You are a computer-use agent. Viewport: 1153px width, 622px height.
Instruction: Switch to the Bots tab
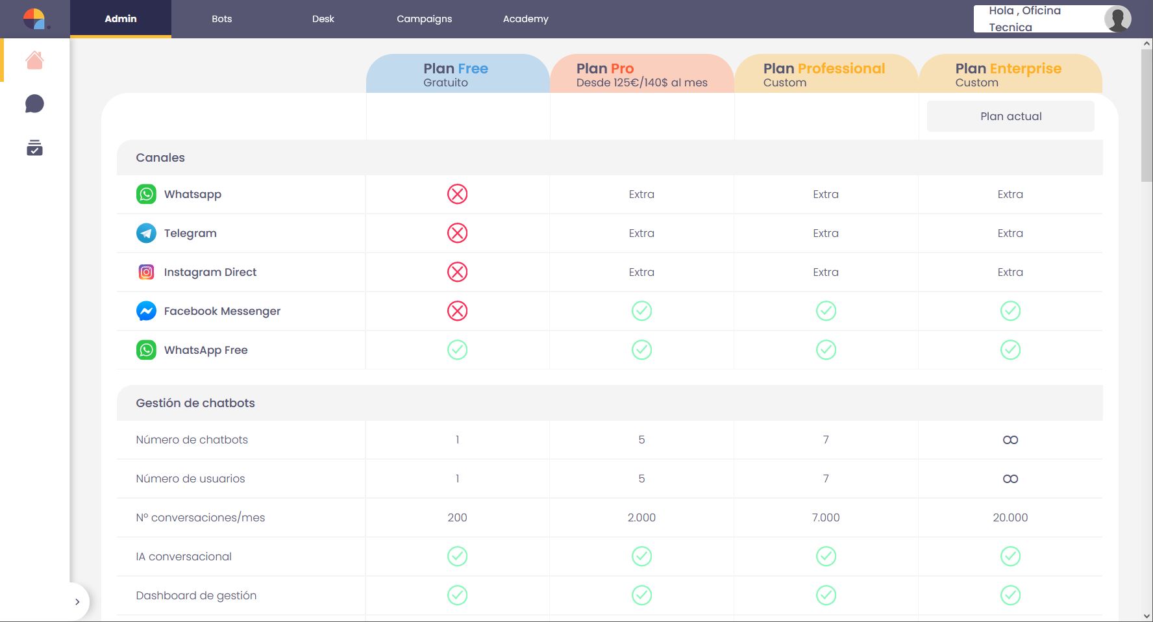(221, 19)
